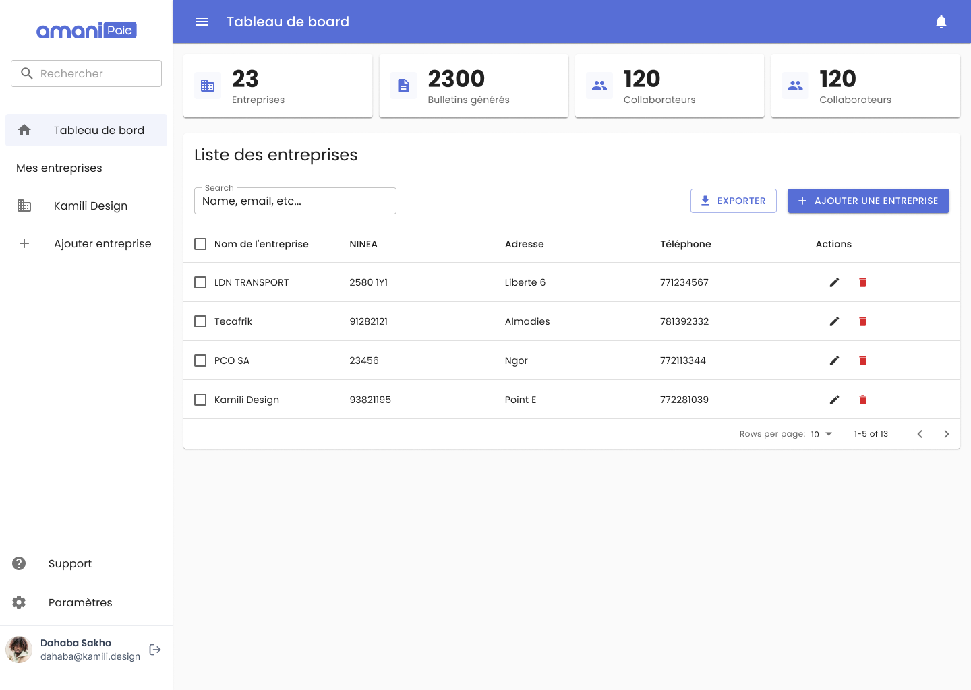
Task: Delete Kamili Design from the table
Action: point(862,400)
